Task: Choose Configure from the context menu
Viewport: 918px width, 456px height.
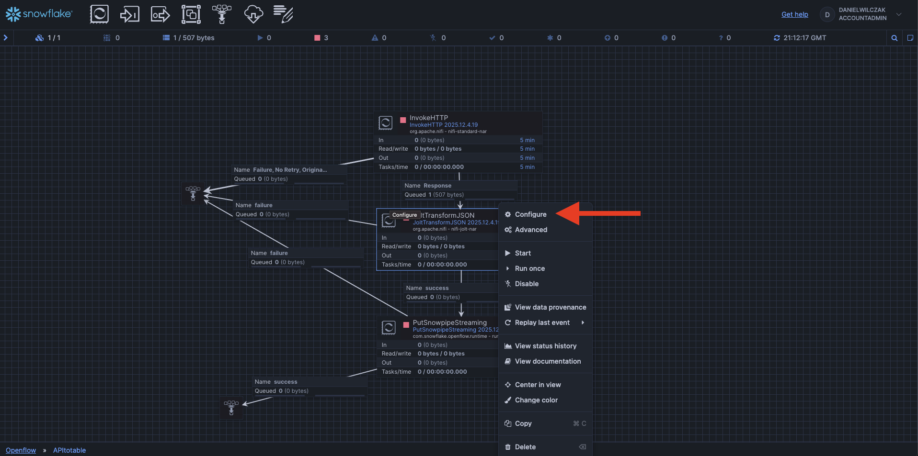Action: pyautogui.click(x=530, y=214)
